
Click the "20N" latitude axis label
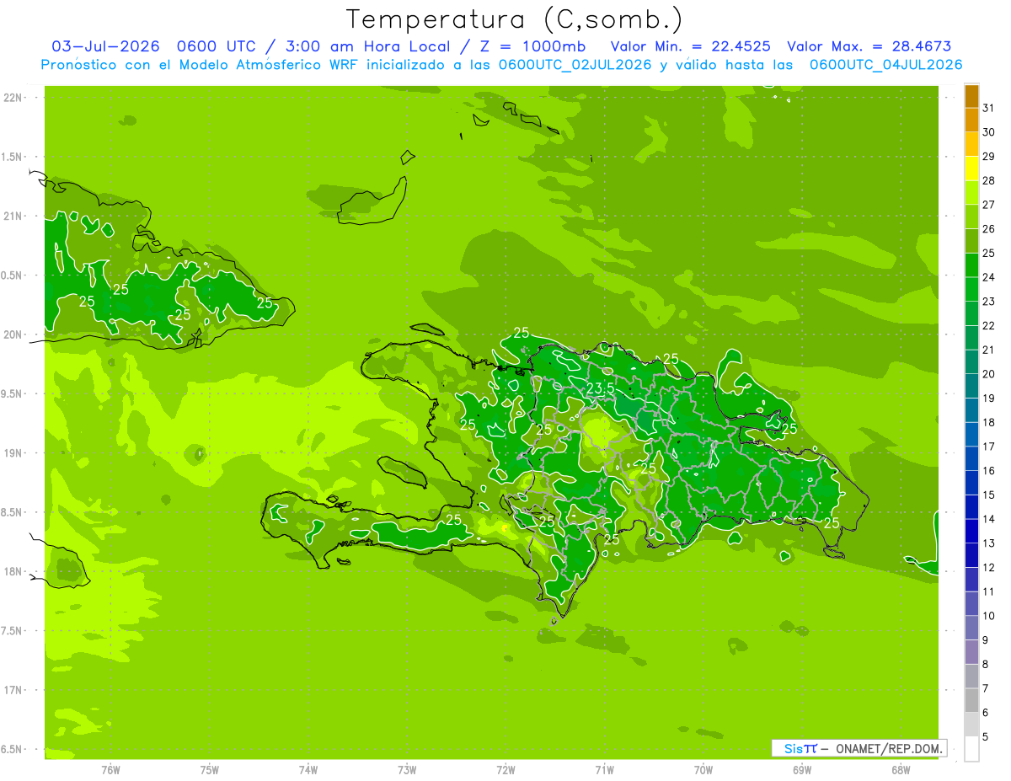point(13,335)
